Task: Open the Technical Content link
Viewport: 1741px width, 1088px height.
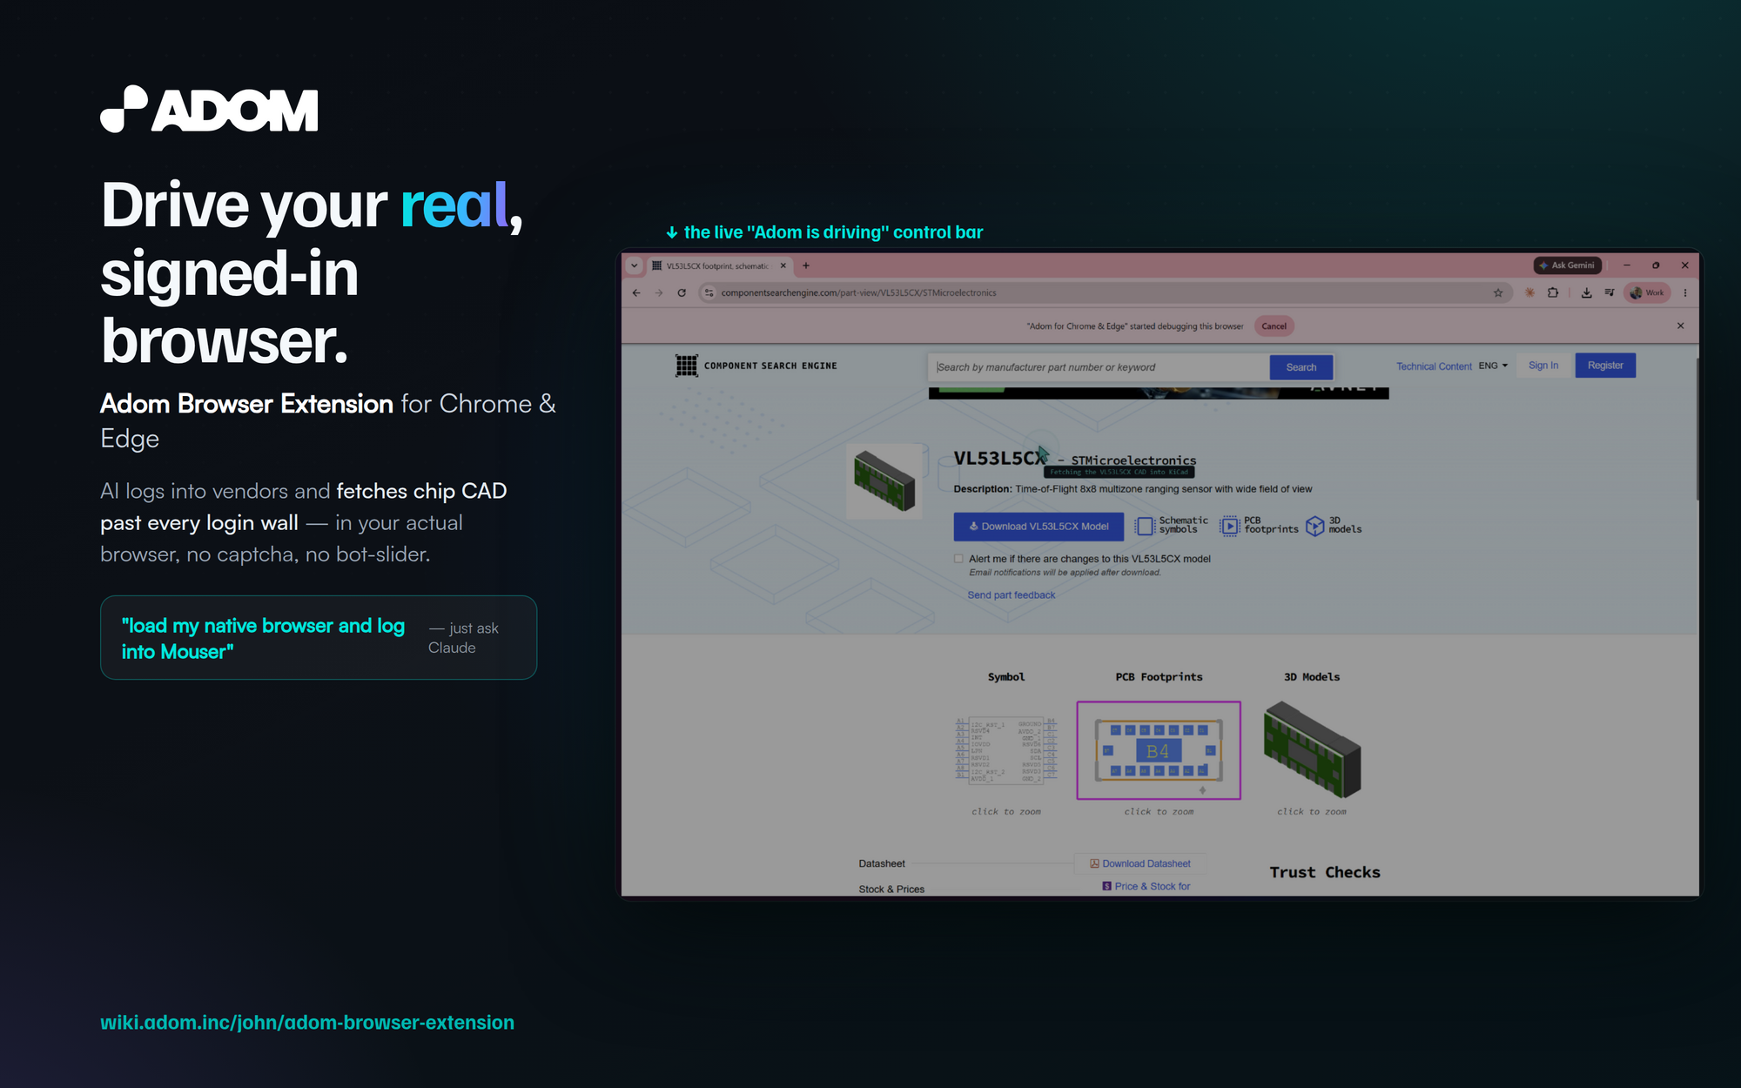Action: pos(1434,366)
